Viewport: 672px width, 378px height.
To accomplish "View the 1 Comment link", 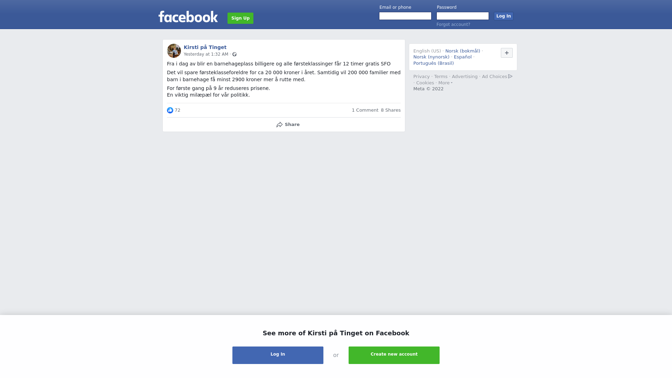I will tap(365, 110).
